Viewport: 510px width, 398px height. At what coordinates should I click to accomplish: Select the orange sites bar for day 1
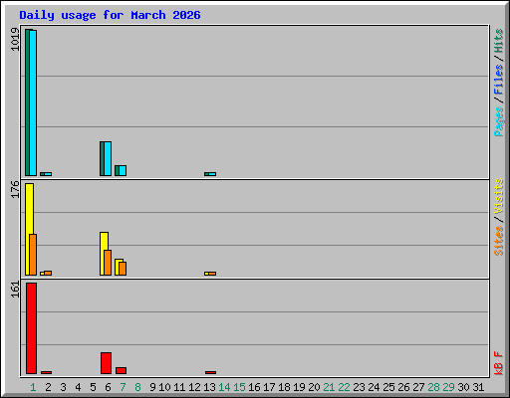coord(33,255)
